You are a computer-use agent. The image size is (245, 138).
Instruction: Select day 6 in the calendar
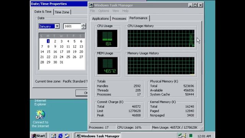[x=81, y=41]
